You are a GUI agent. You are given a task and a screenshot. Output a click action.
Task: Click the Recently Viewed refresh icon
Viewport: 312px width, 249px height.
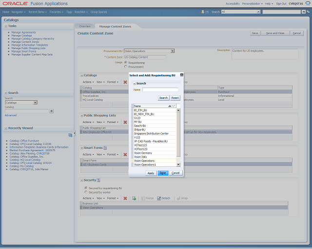pos(70,135)
